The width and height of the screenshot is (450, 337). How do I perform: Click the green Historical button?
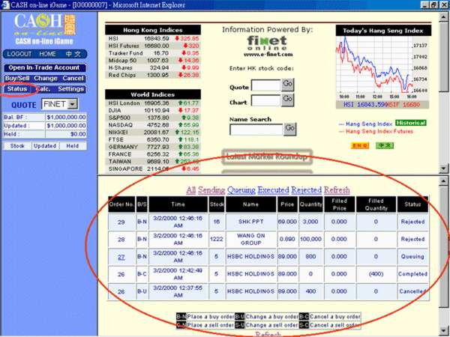click(x=411, y=123)
